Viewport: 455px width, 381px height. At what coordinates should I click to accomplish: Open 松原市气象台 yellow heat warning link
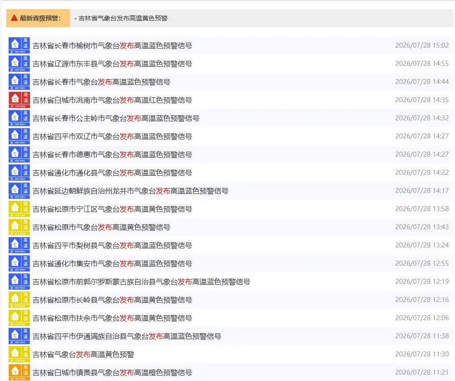point(101,227)
